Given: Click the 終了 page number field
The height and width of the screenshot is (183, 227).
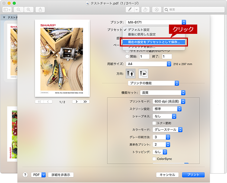Looking at the screenshot, I should click(167, 57).
